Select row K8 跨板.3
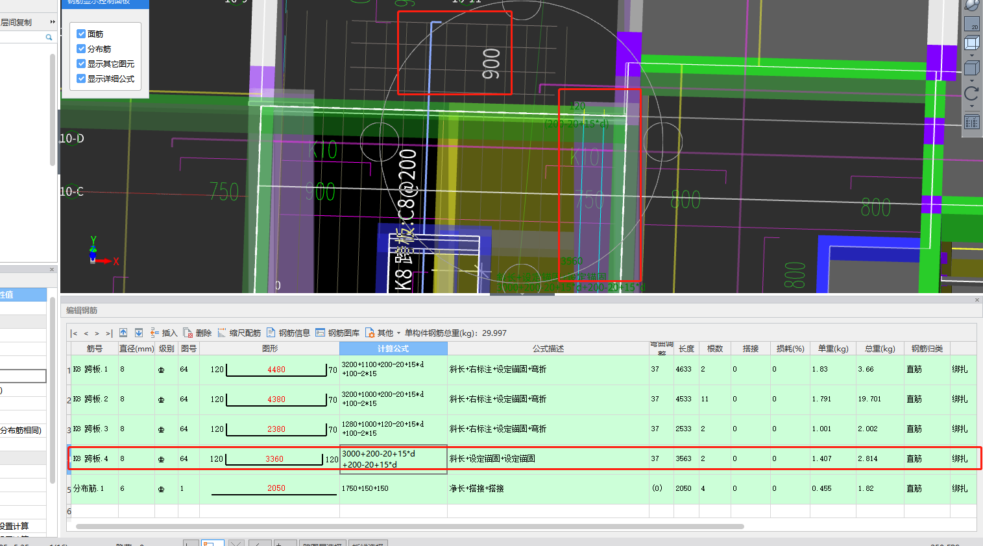Image resolution: width=983 pixels, height=546 pixels. click(x=522, y=429)
